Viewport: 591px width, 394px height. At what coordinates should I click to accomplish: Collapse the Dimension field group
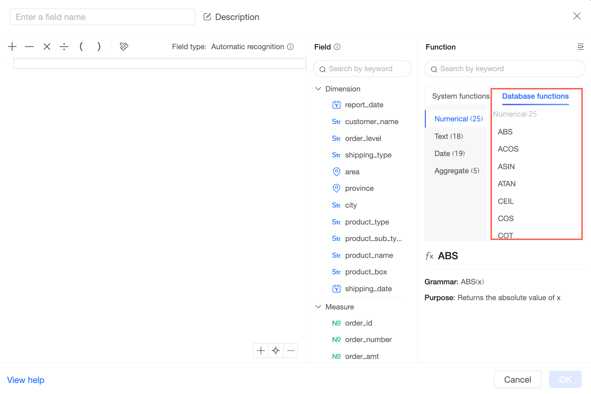(318, 89)
